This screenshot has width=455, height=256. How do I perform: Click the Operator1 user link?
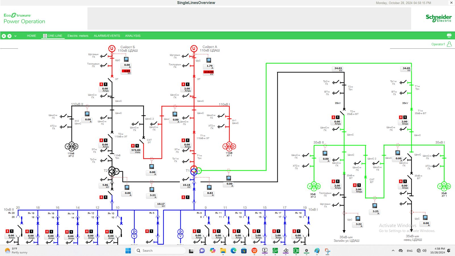point(438,44)
